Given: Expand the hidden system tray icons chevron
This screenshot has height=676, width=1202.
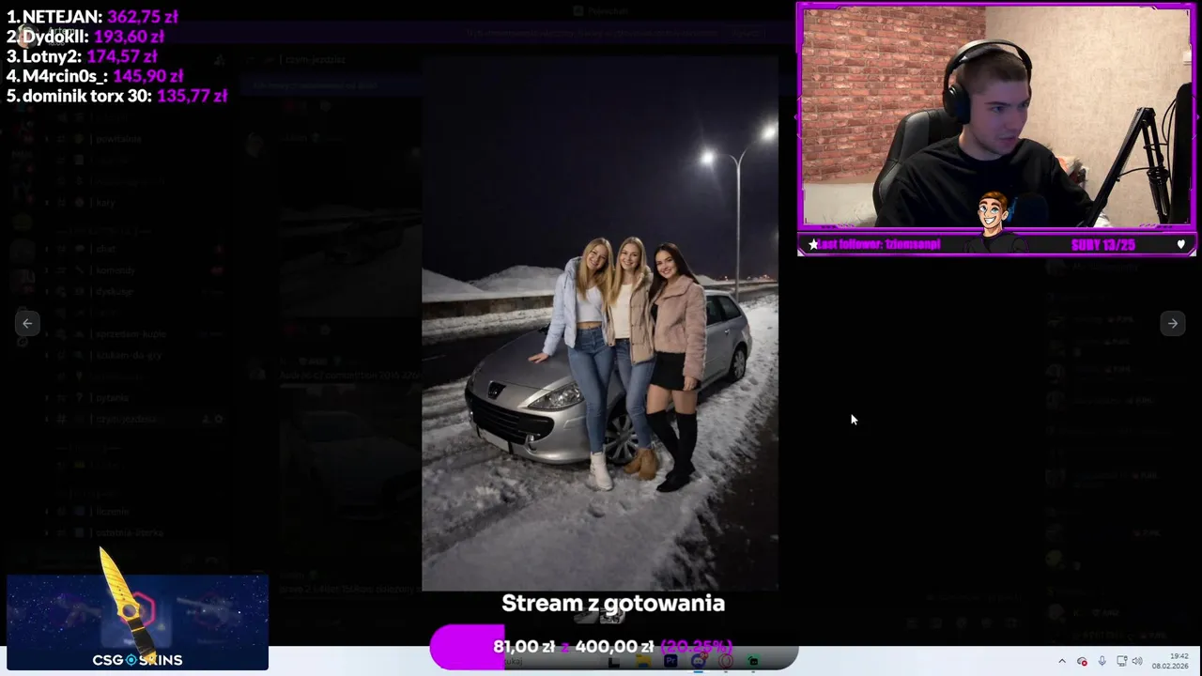Looking at the screenshot, I should point(1062,661).
